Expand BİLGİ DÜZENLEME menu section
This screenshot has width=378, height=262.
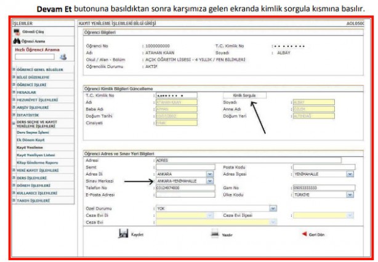pyautogui.click(x=14, y=77)
